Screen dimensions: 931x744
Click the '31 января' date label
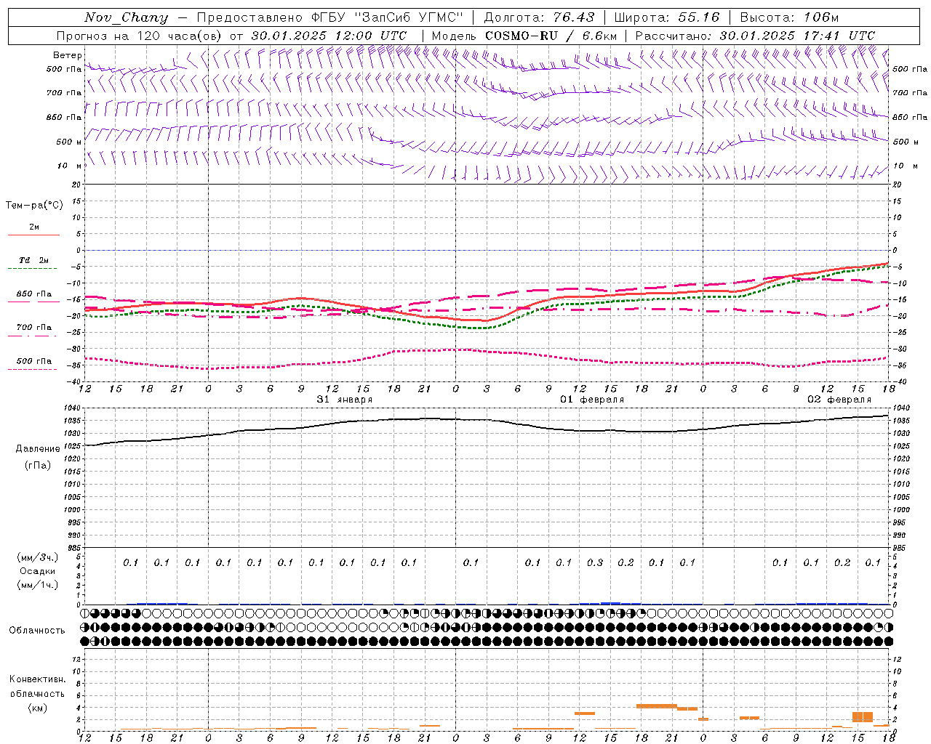click(x=344, y=400)
